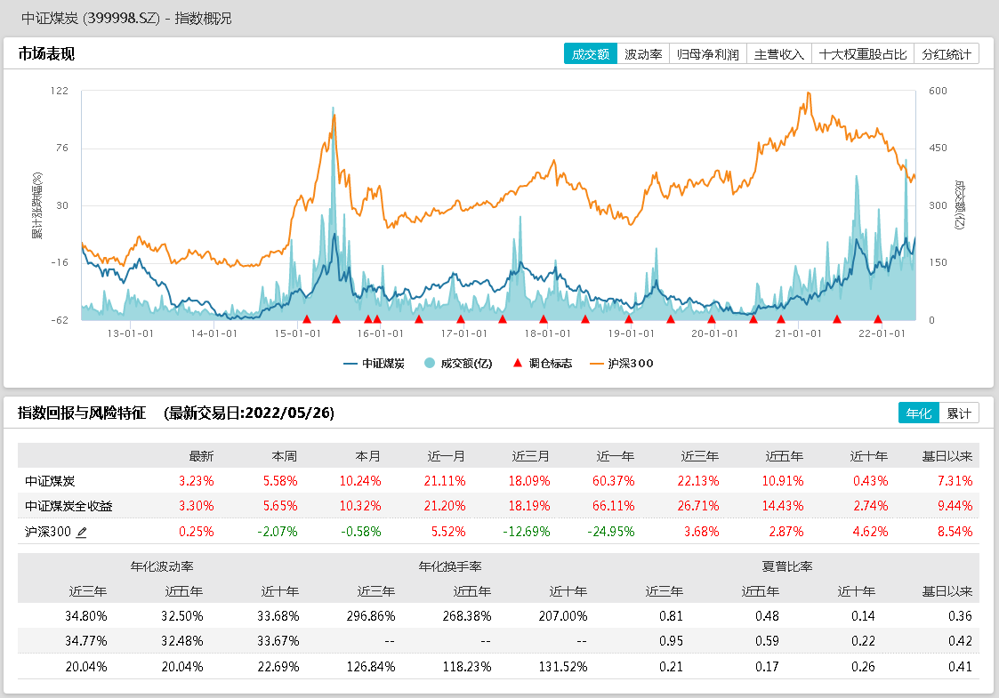Open the 波动率 tab
Image resolution: width=999 pixels, height=698 pixels.
[642, 54]
